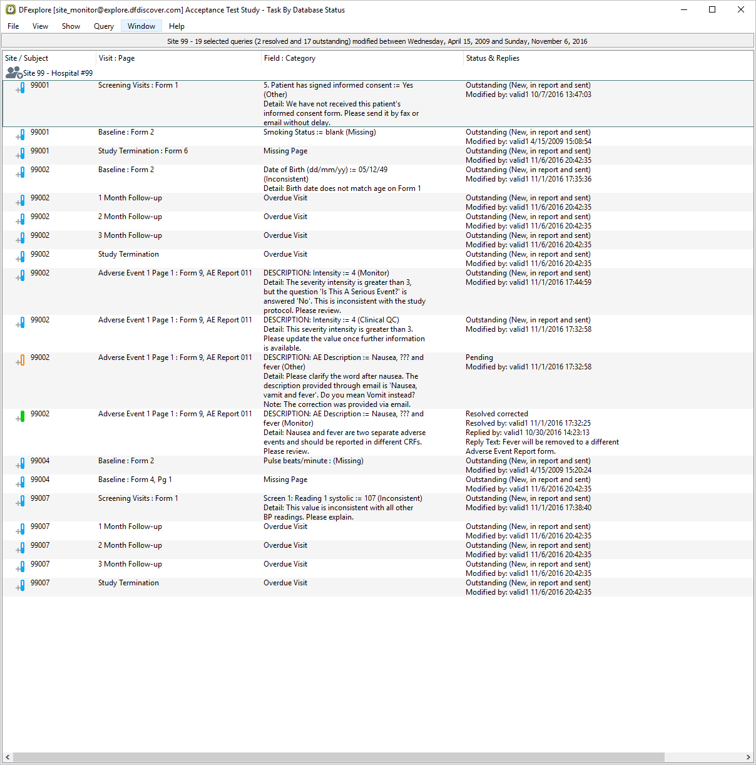The image size is (756, 765).
Task: Click query icon for 99002 Date of Birth row
Action: (22, 172)
